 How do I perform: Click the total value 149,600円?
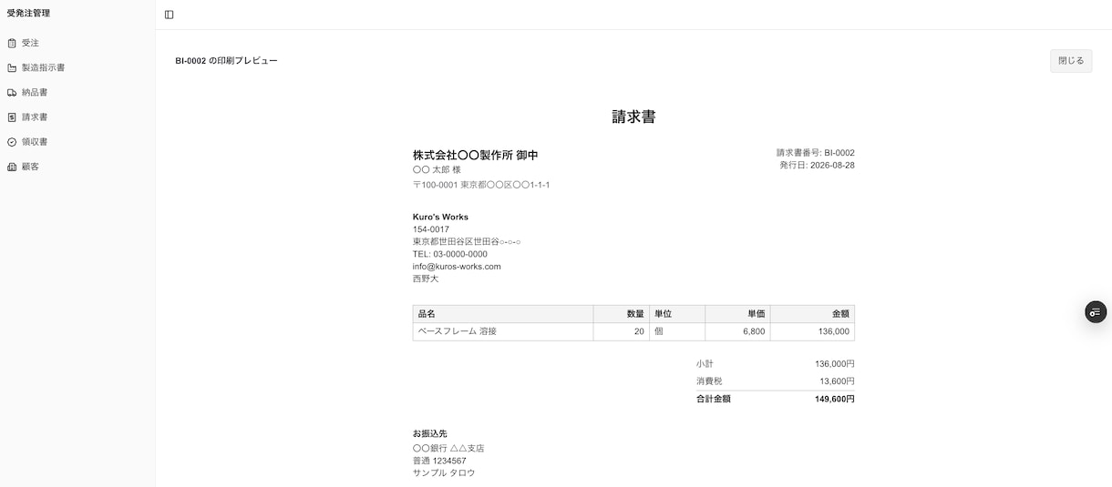[x=835, y=399]
